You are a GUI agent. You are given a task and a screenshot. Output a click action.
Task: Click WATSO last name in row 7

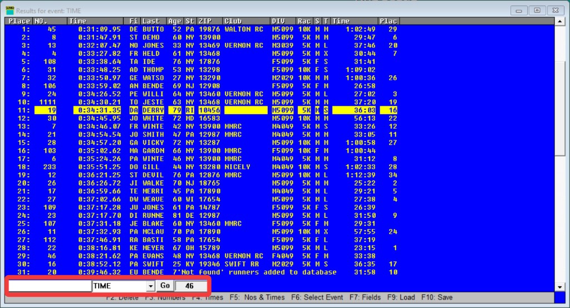[153, 78]
